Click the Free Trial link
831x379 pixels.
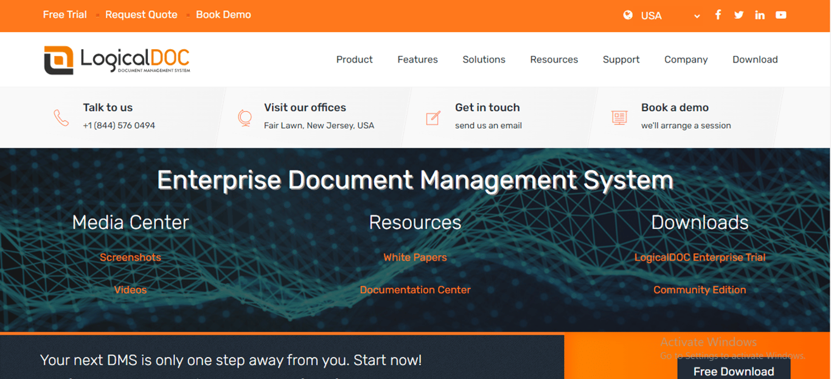point(65,15)
